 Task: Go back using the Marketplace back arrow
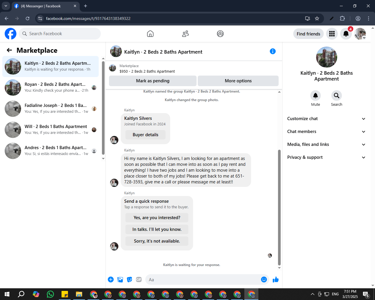coord(9,50)
